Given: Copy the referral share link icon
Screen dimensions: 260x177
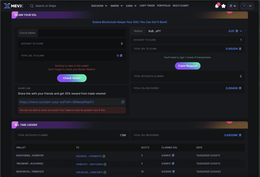Looking at the screenshot, I should point(123,102).
